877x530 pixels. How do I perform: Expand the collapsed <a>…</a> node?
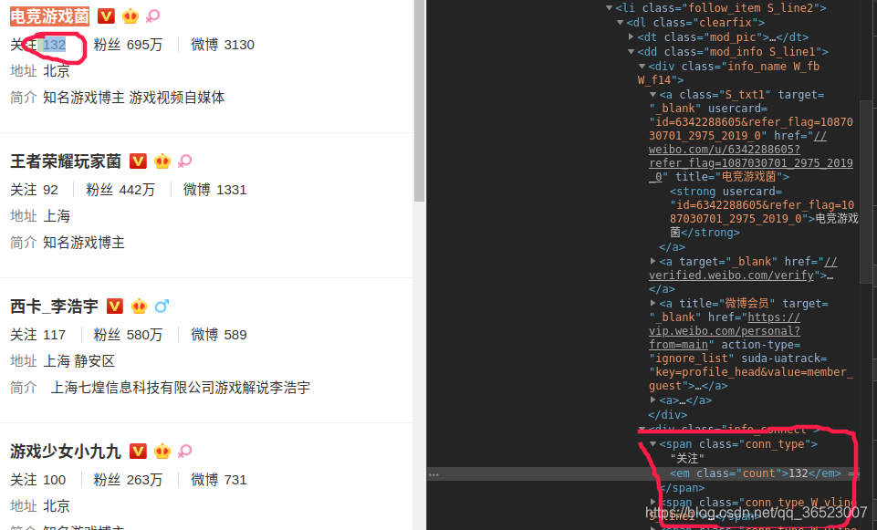653,400
